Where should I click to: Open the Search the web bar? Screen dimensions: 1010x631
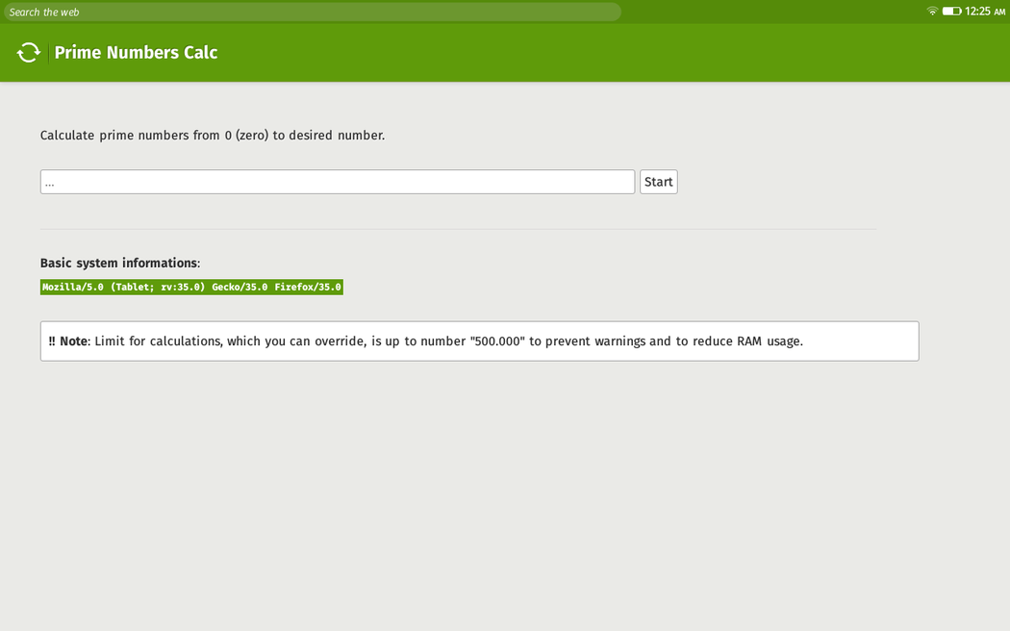313,12
